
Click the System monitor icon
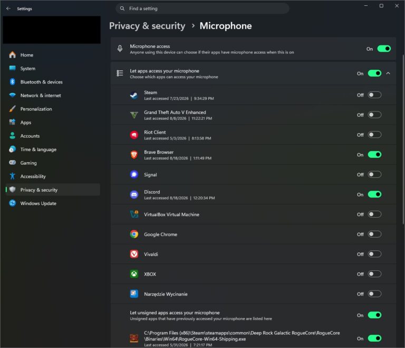[x=13, y=68]
